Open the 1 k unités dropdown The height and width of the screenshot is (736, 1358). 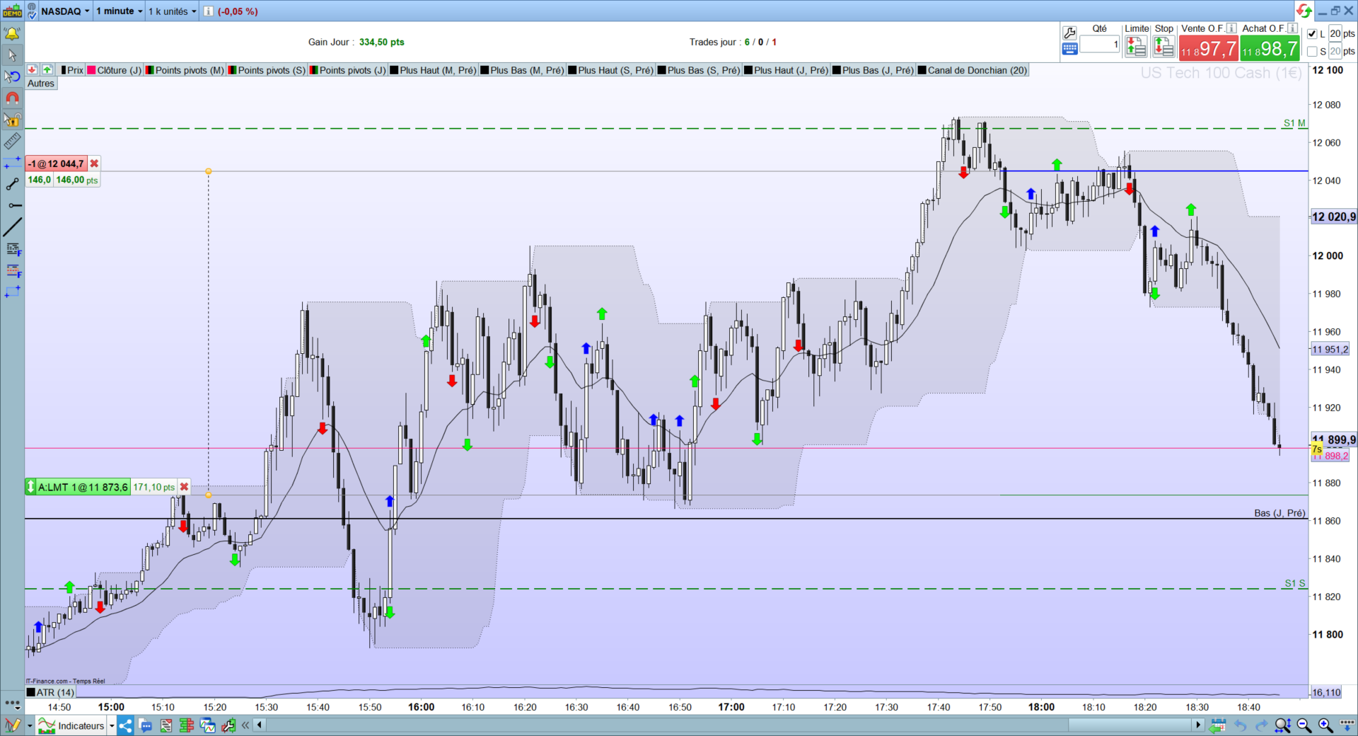pos(172,11)
